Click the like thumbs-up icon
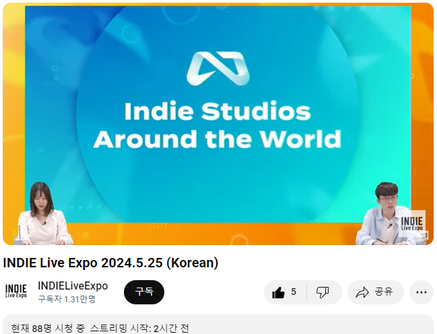437x334 pixels. tap(278, 292)
